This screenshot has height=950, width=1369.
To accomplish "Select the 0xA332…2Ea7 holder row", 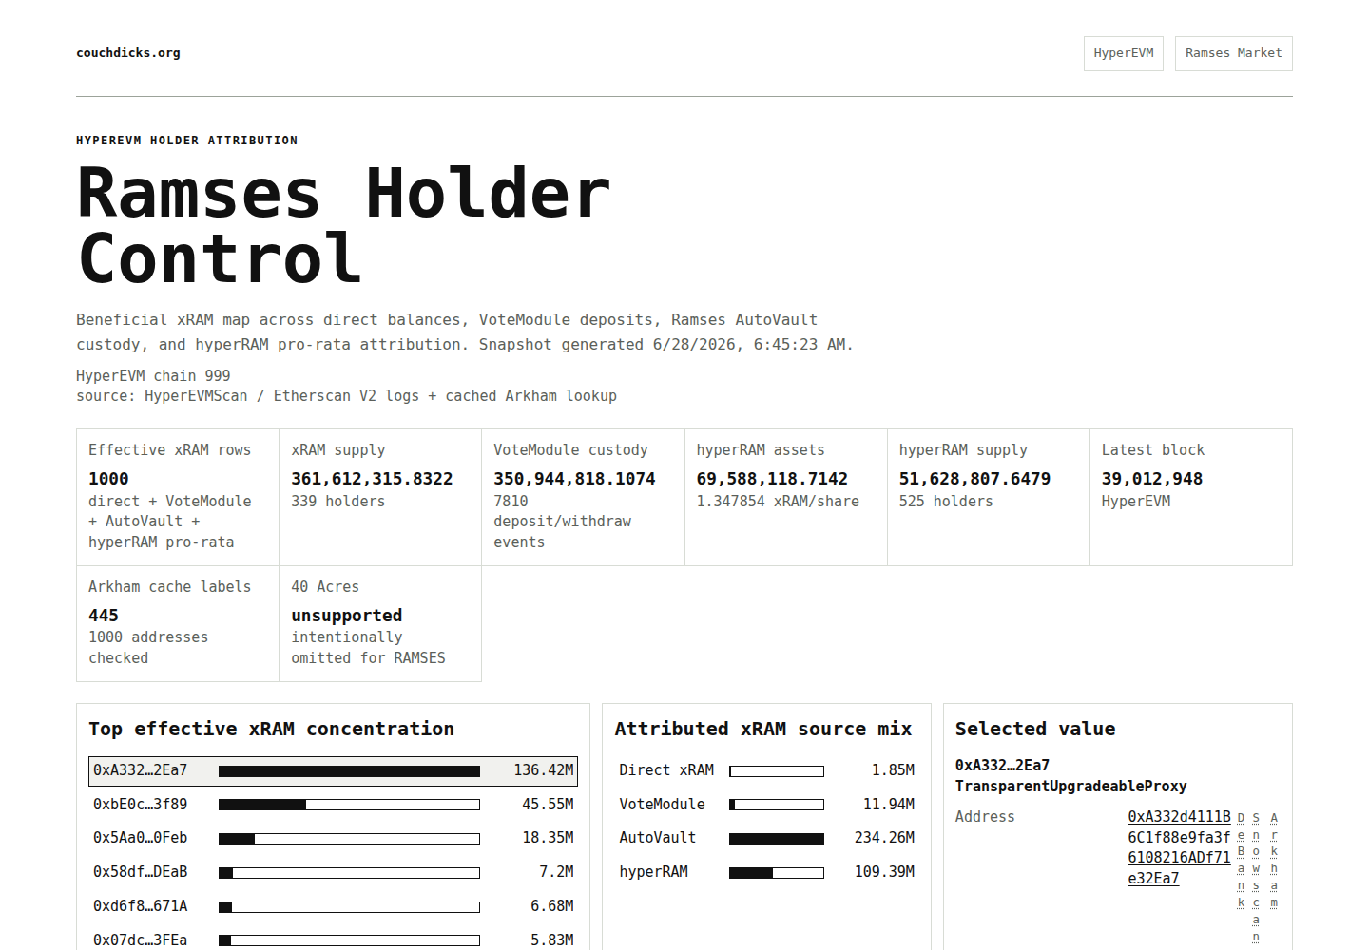I will point(333,770).
